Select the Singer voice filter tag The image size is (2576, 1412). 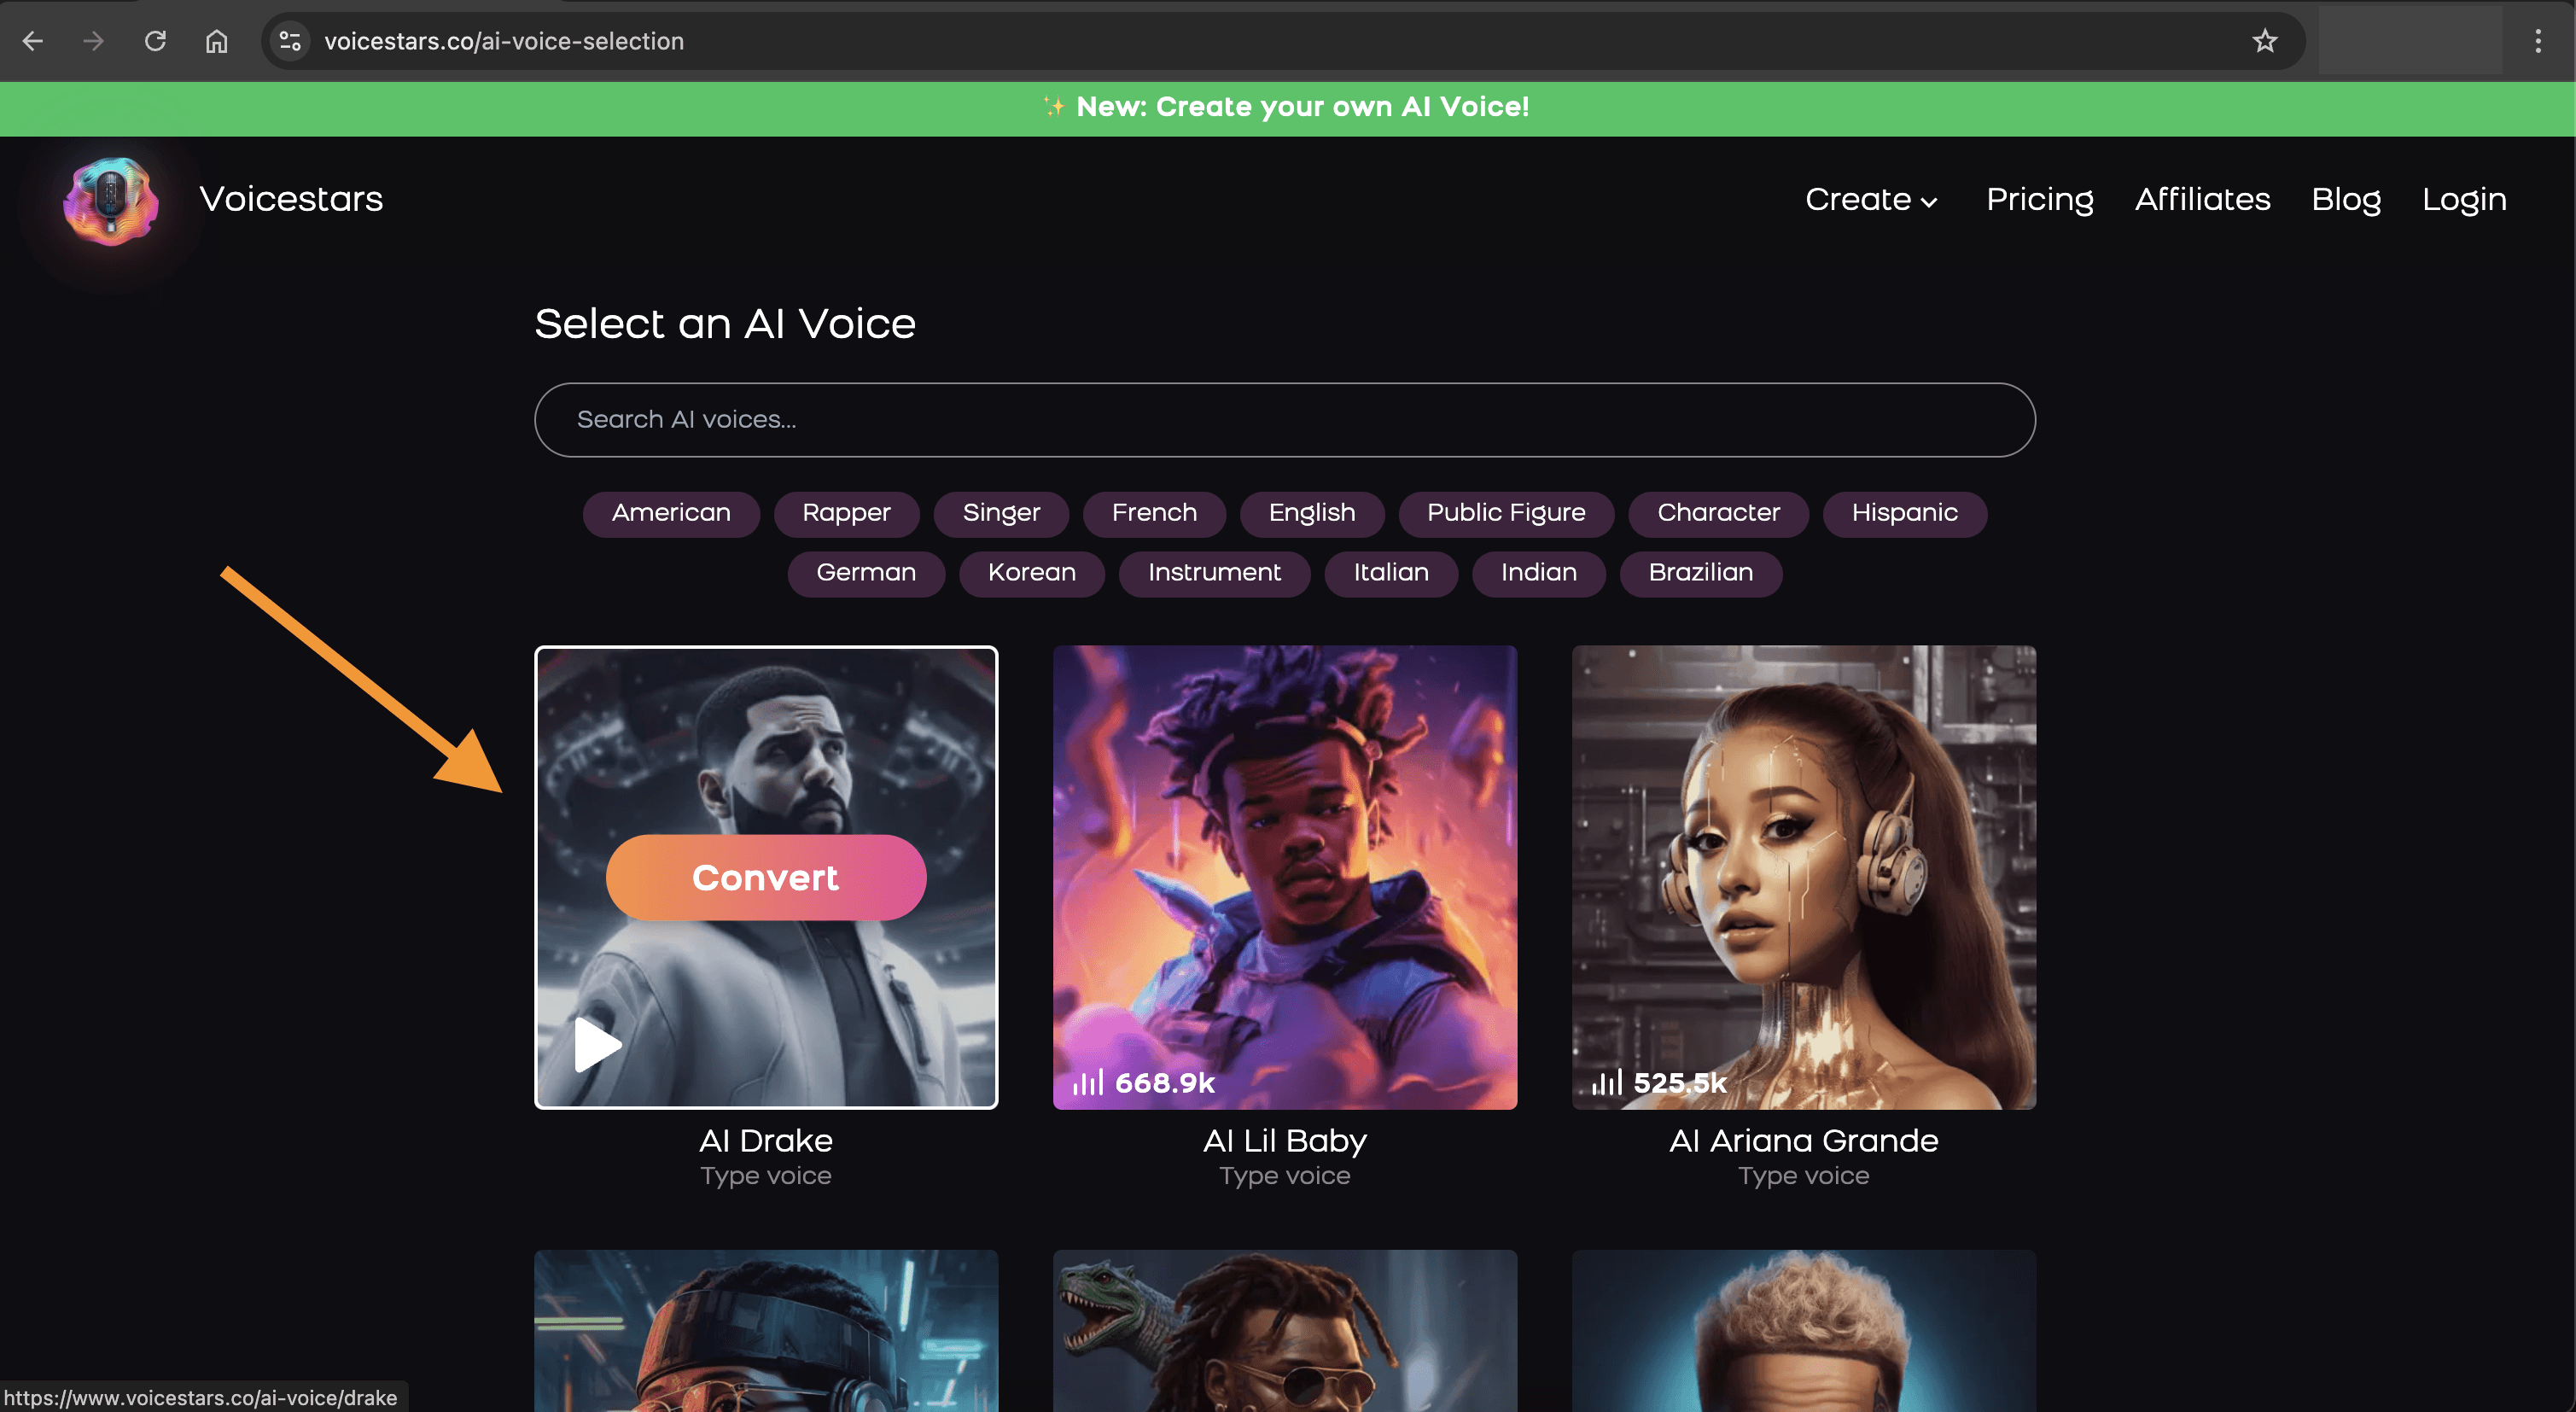point(1001,513)
